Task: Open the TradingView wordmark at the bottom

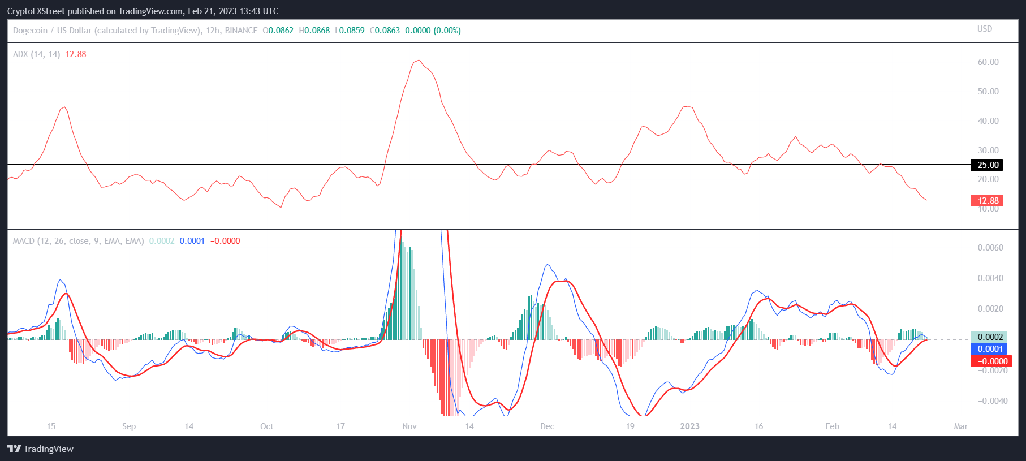Action: 49,449
